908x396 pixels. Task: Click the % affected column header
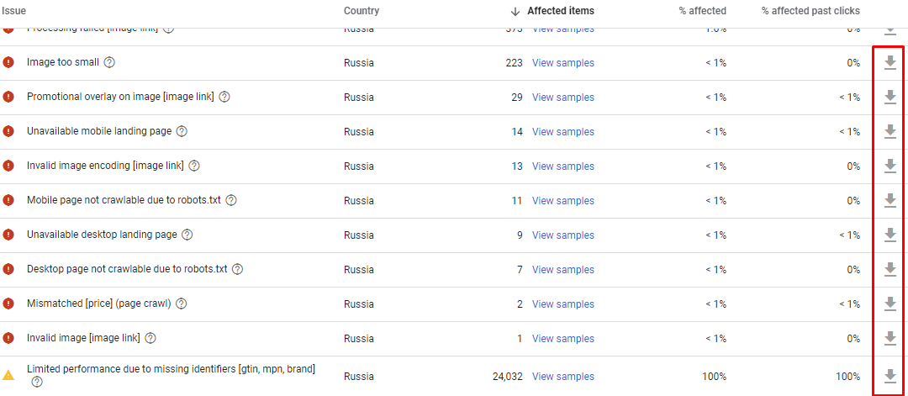[702, 11]
